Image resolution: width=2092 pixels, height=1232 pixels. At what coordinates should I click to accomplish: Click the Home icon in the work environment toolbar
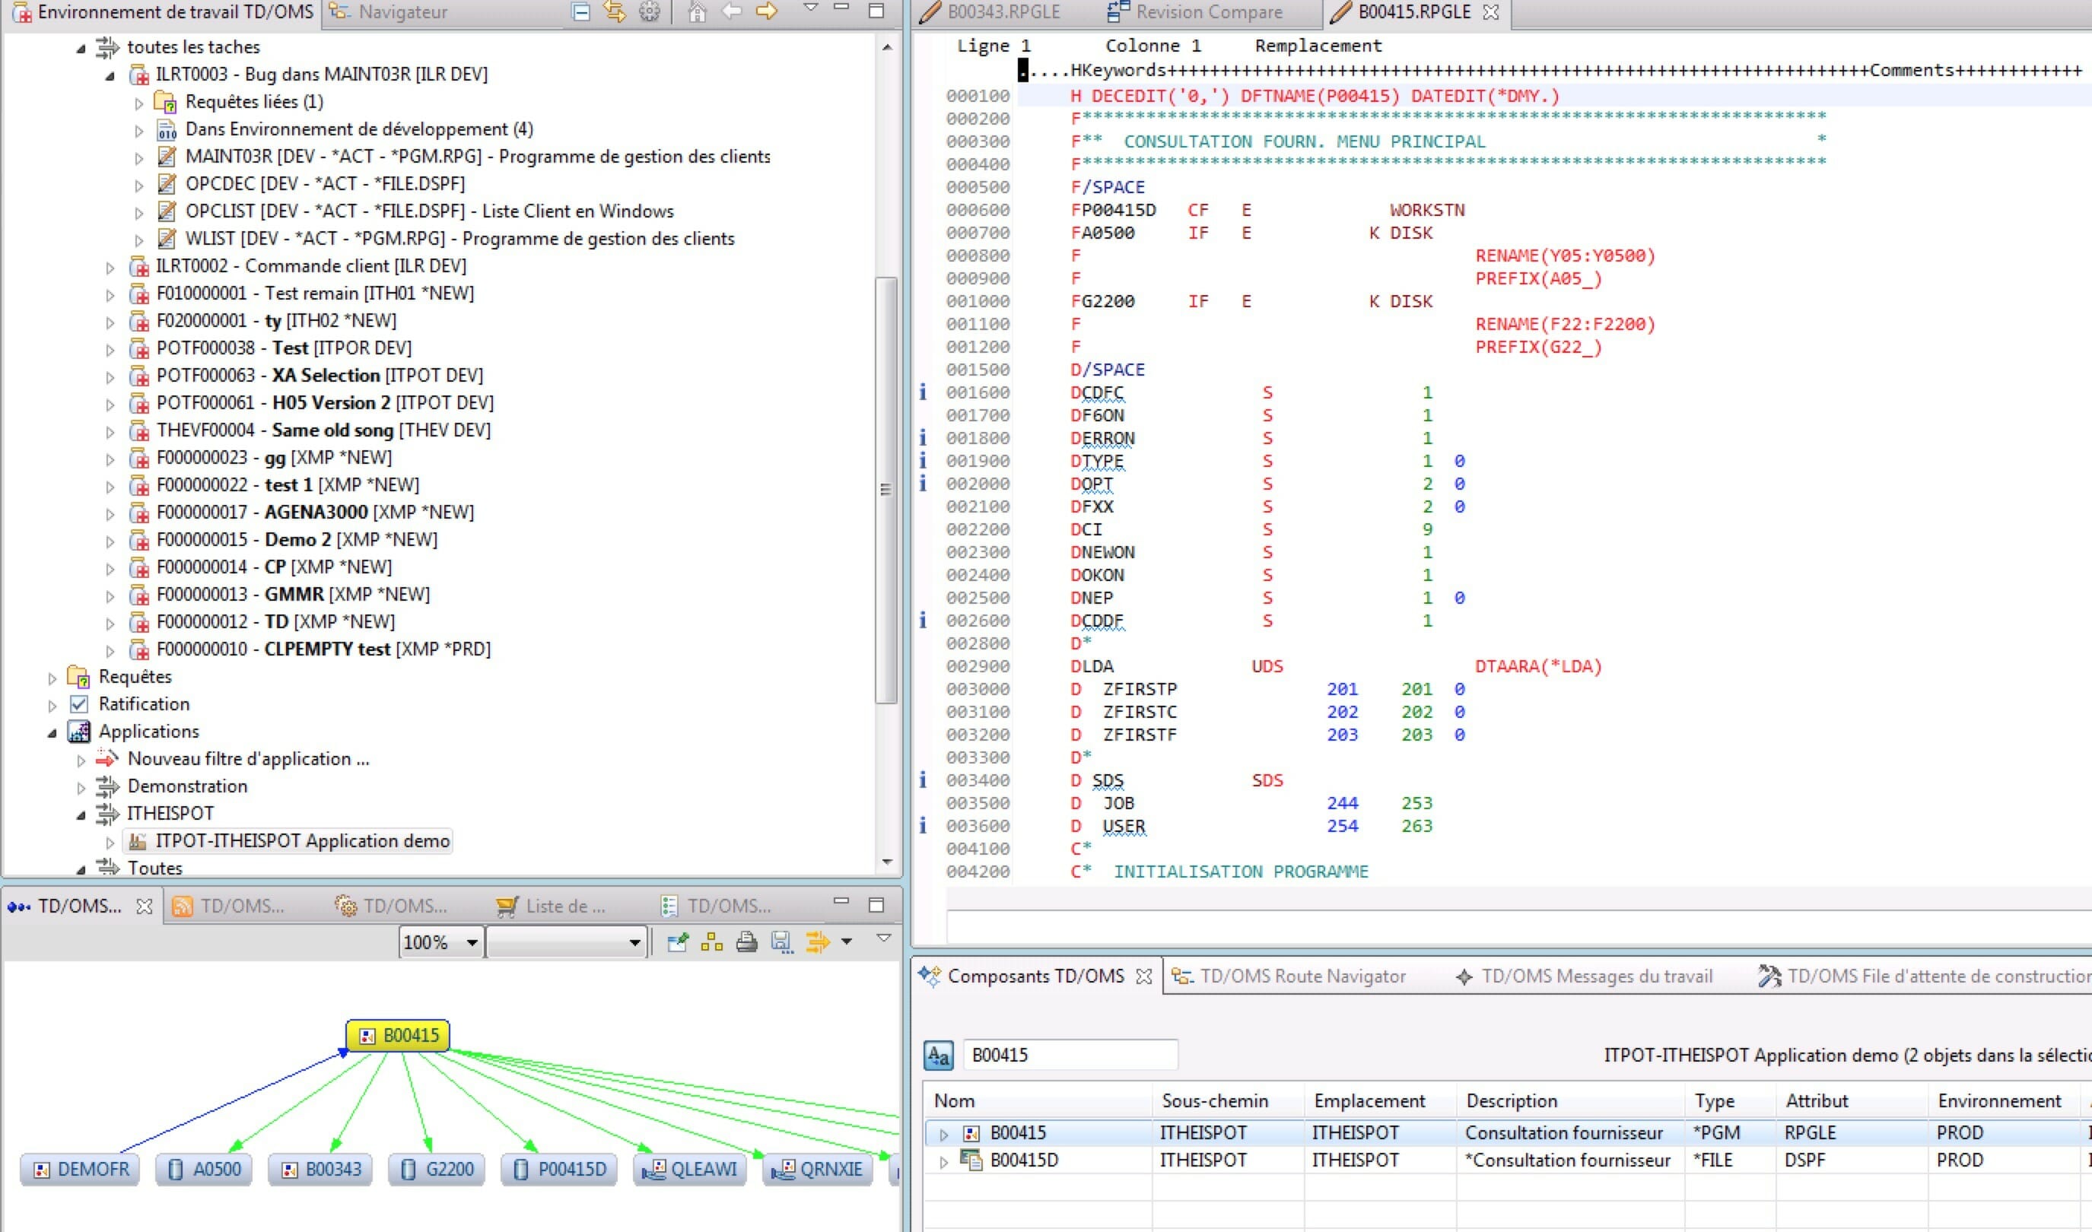(698, 11)
